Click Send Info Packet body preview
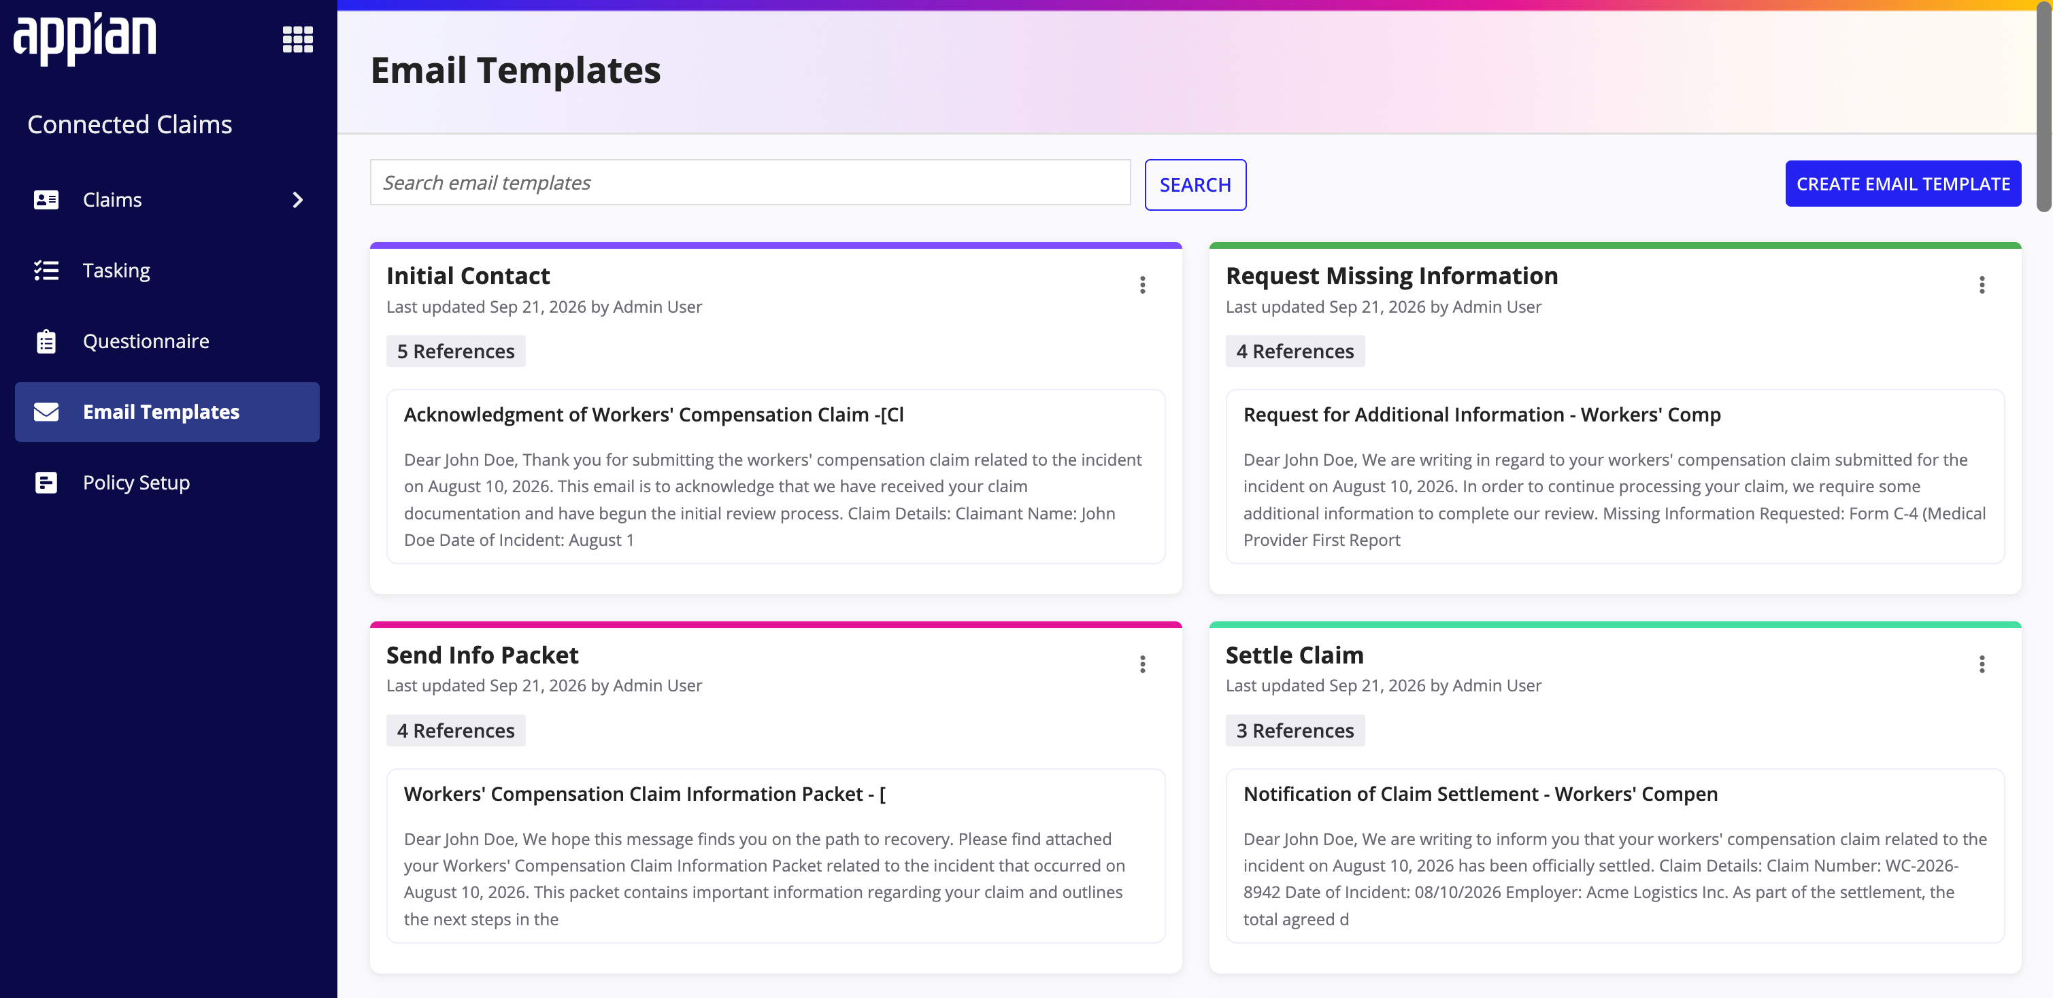Image resolution: width=2053 pixels, height=998 pixels. pyautogui.click(x=765, y=878)
